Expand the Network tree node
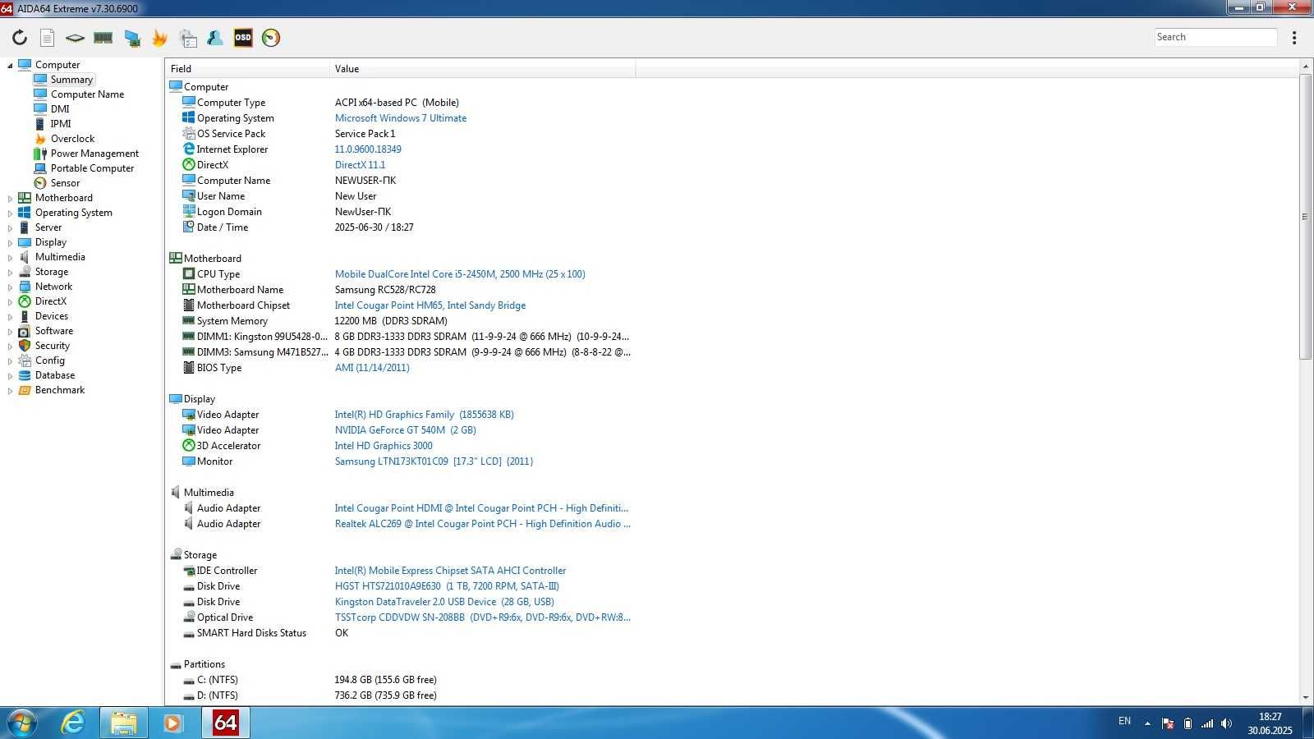 (x=10, y=287)
